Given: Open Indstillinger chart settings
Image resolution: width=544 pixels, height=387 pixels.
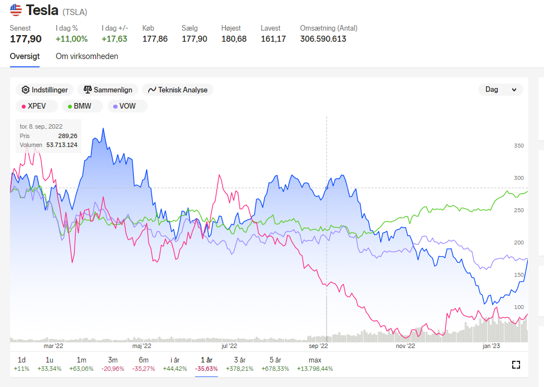Looking at the screenshot, I should [45, 90].
